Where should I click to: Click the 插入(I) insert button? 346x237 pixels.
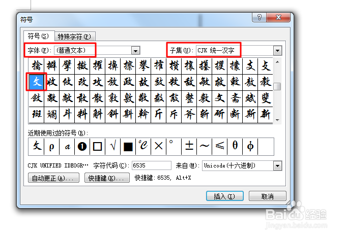[x=224, y=196]
